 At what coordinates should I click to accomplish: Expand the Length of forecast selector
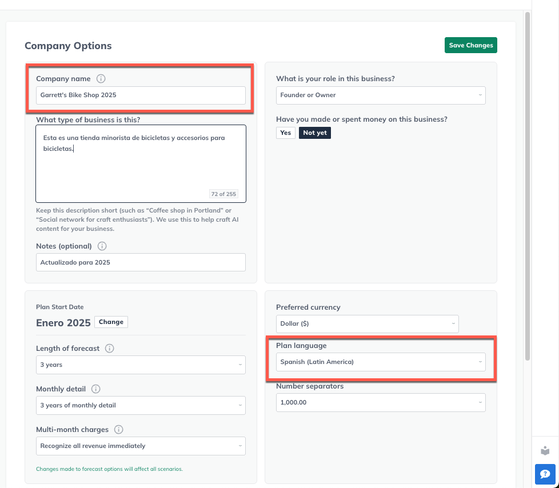coord(141,365)
